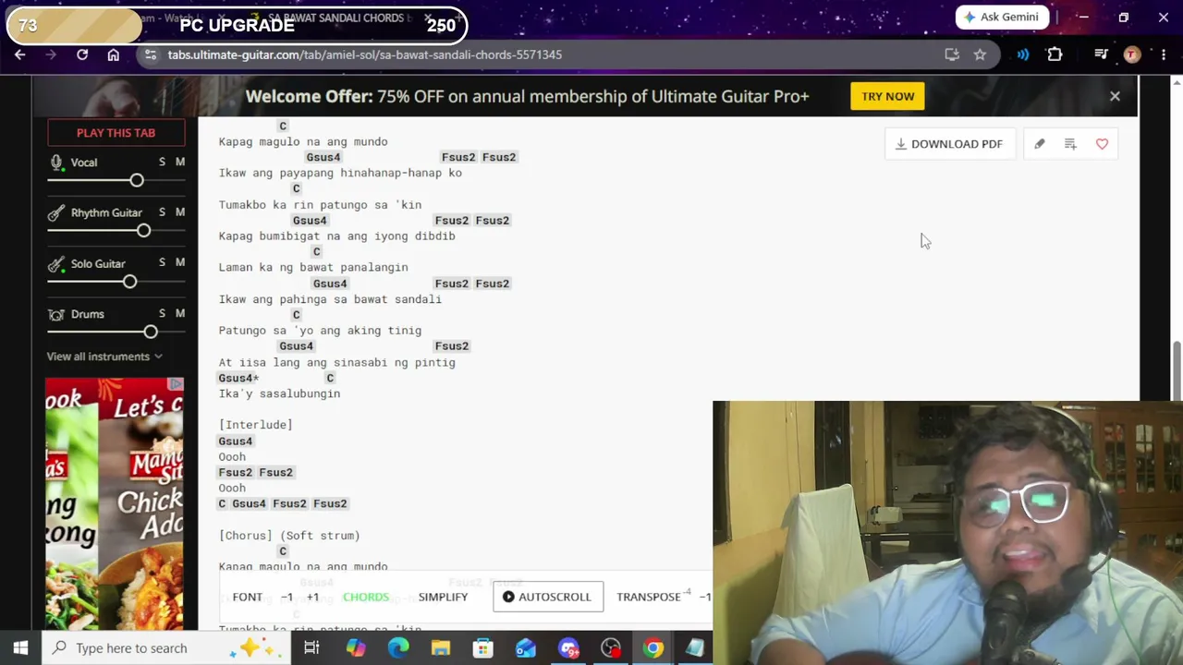Image resolution: width=1183 pixels, height=665 pixels.
Task: Click PLAY THIS TAB button
Action: 116,133
